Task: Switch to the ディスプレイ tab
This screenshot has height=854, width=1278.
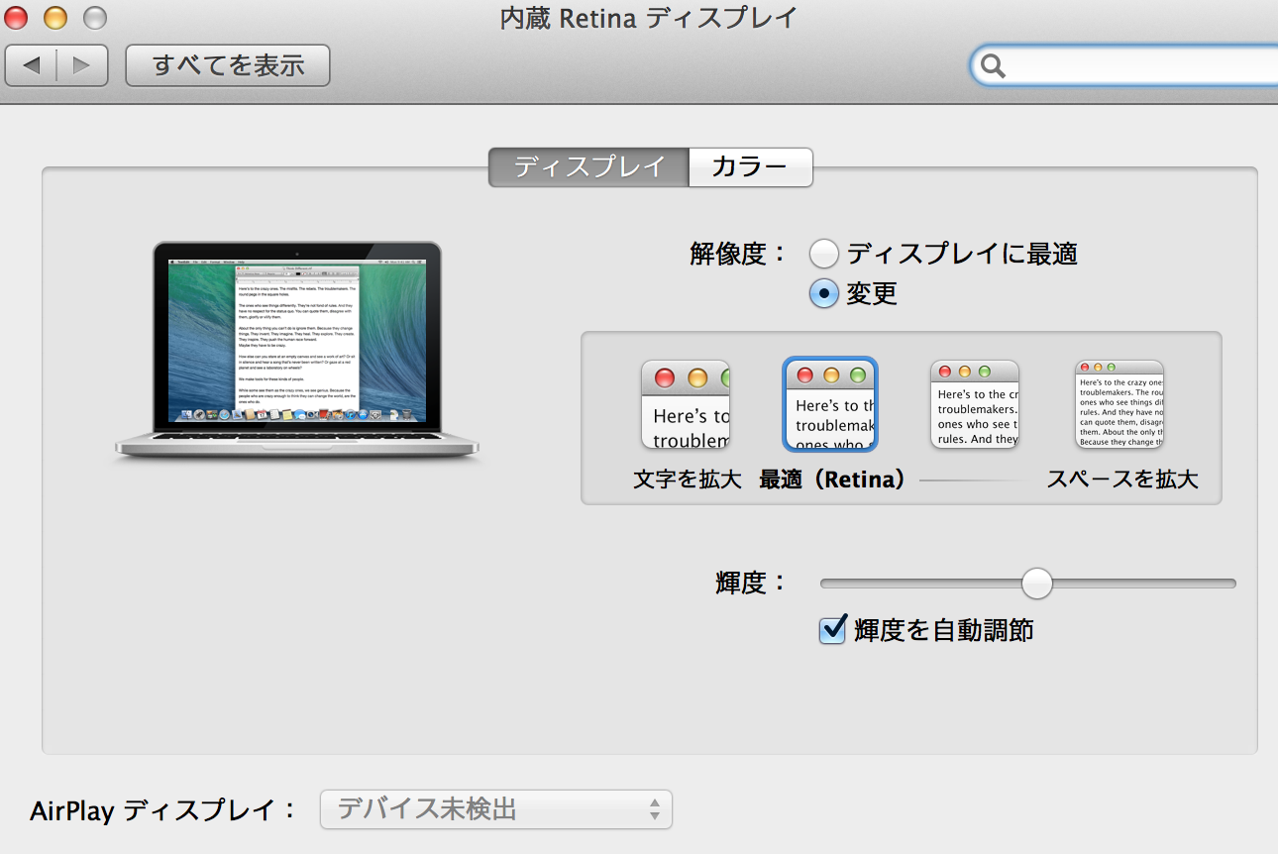Action: 588,167
